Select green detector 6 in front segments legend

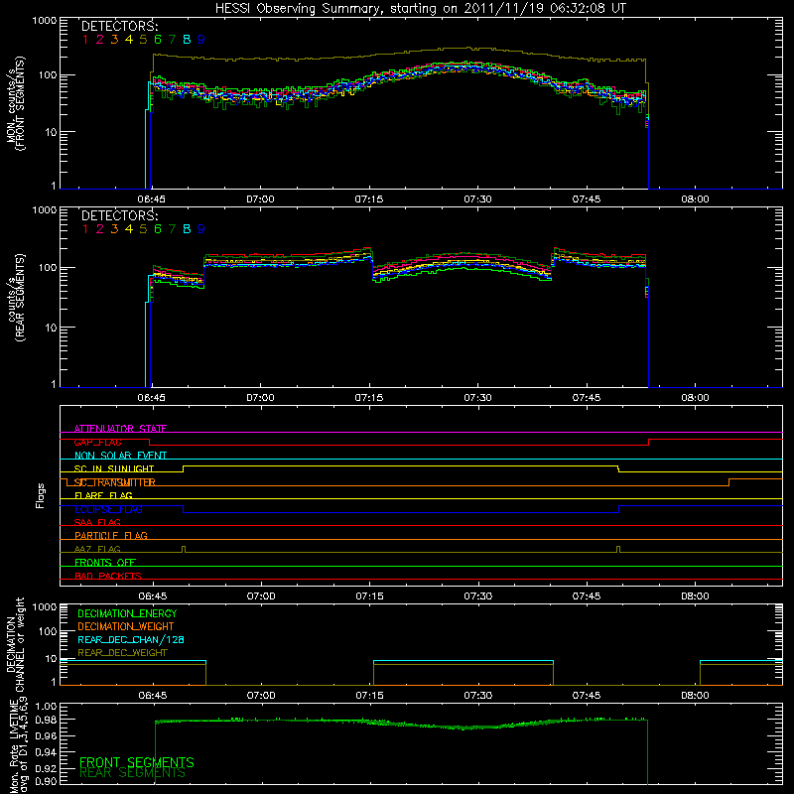158,40
